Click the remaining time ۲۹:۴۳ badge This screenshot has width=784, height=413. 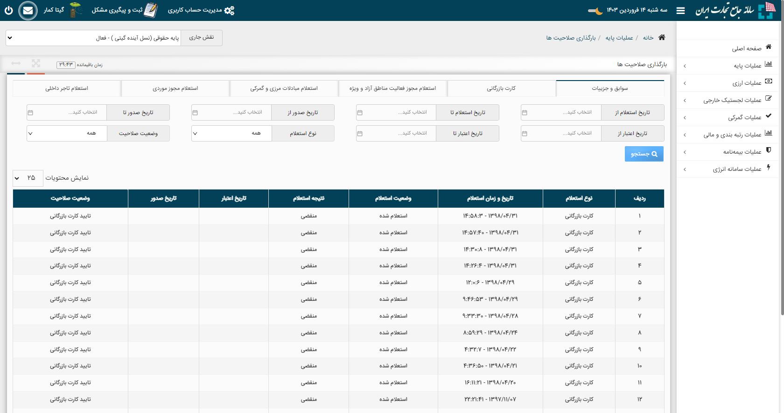pyautogui.click(x=66, y=65)
